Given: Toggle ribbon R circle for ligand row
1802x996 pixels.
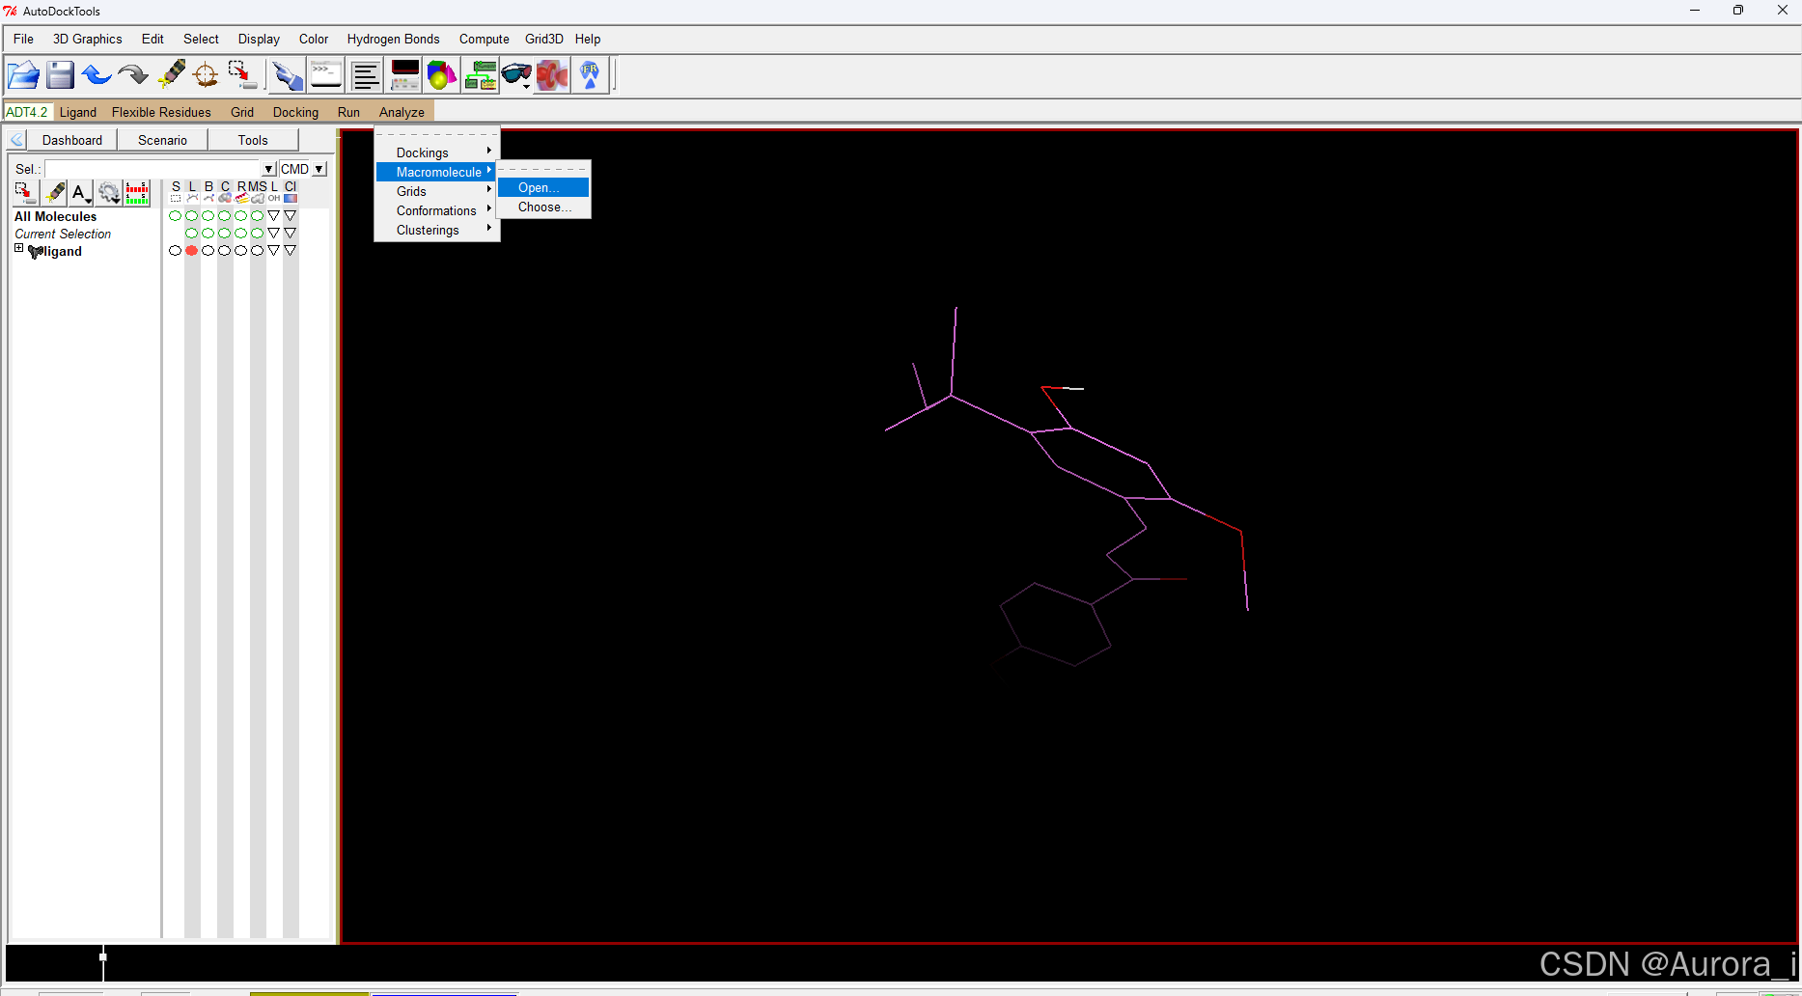Looking at the screenshot, I should click(240, 251).
